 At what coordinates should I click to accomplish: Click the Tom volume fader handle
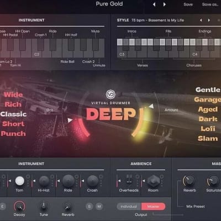coord(10,181)
